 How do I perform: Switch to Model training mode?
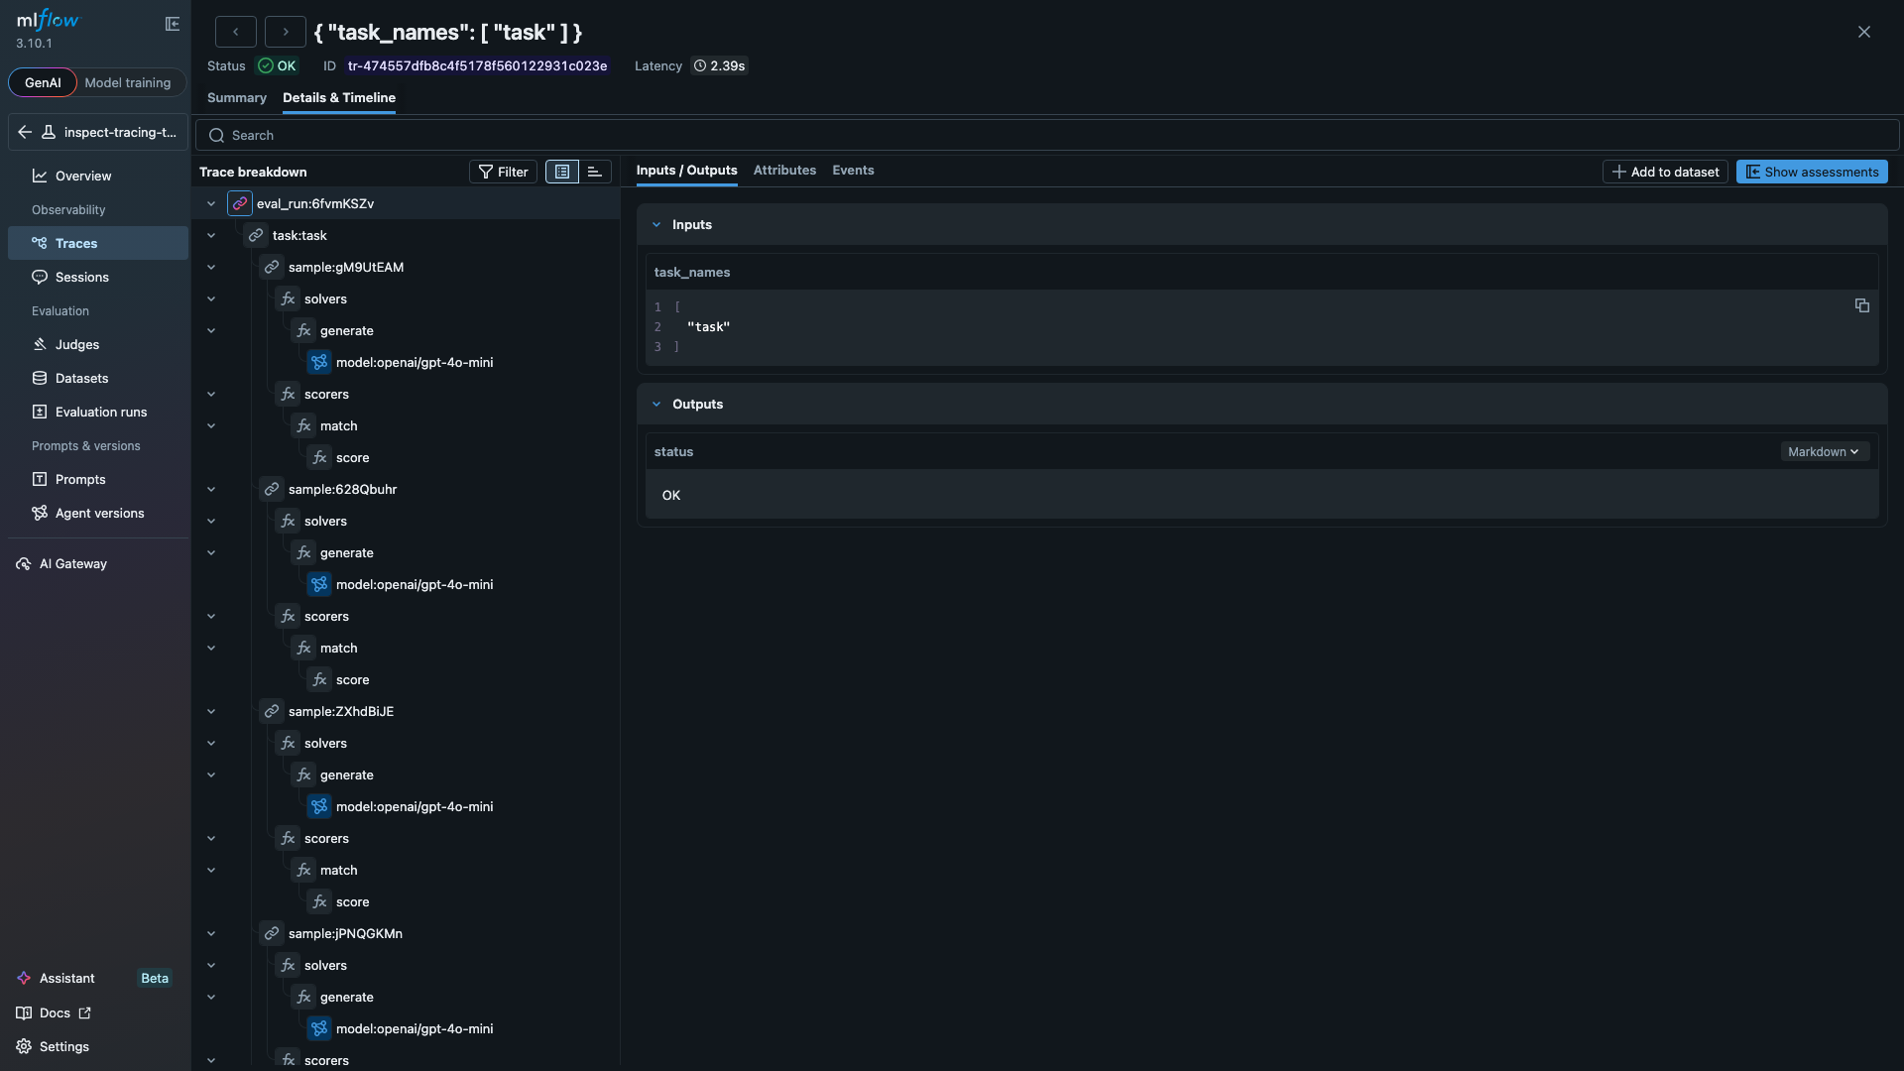click(127, 82)
